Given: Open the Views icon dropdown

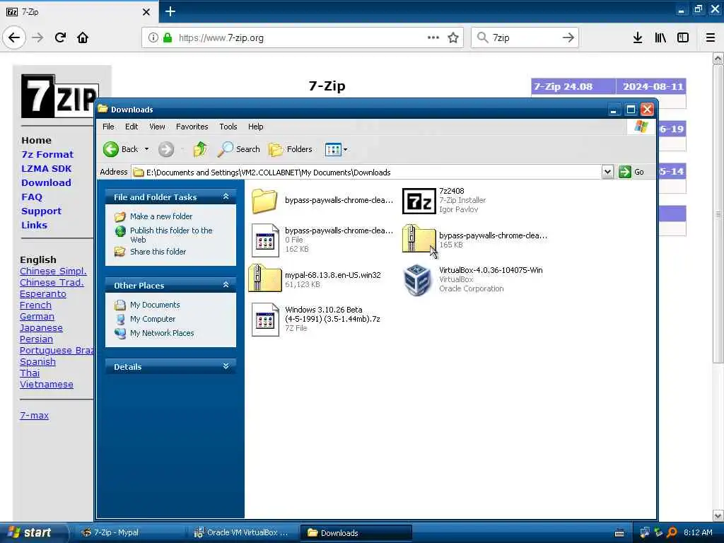Looking at the screenshot, I should [x=336, y=149].
